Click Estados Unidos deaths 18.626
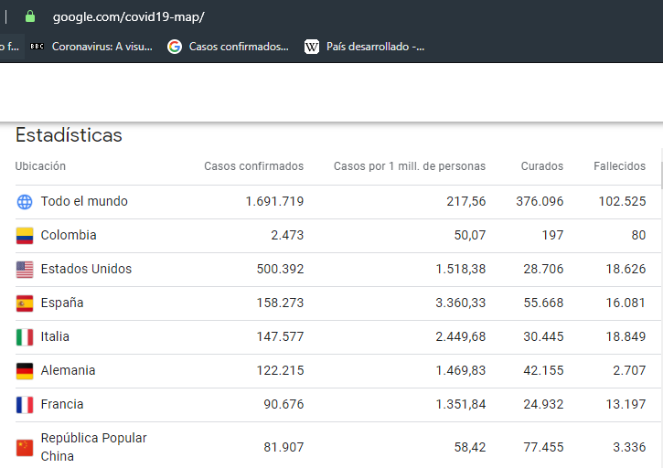 click(626, 269)
